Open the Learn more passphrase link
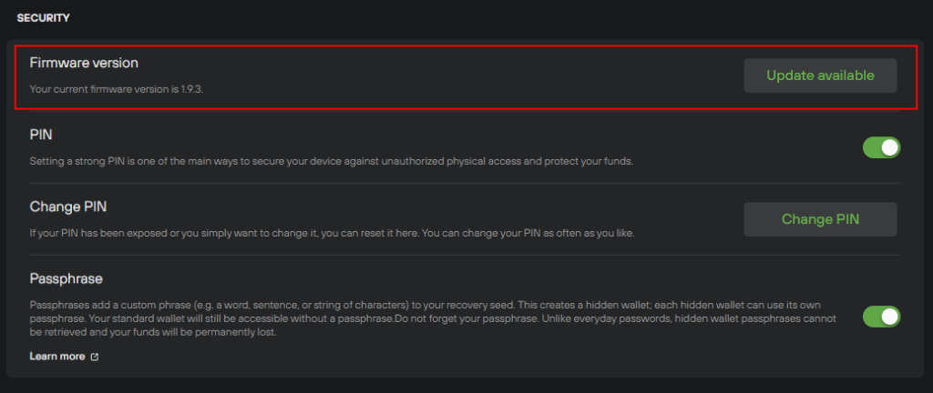933x393 pixels. click(57, 357)
